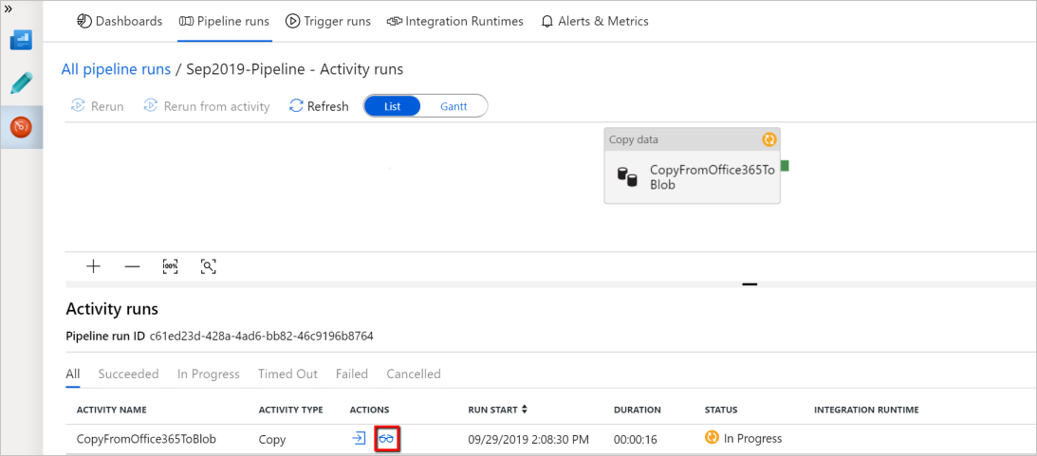
Task: Go back to All pipeline runs link
Action: 117,68
